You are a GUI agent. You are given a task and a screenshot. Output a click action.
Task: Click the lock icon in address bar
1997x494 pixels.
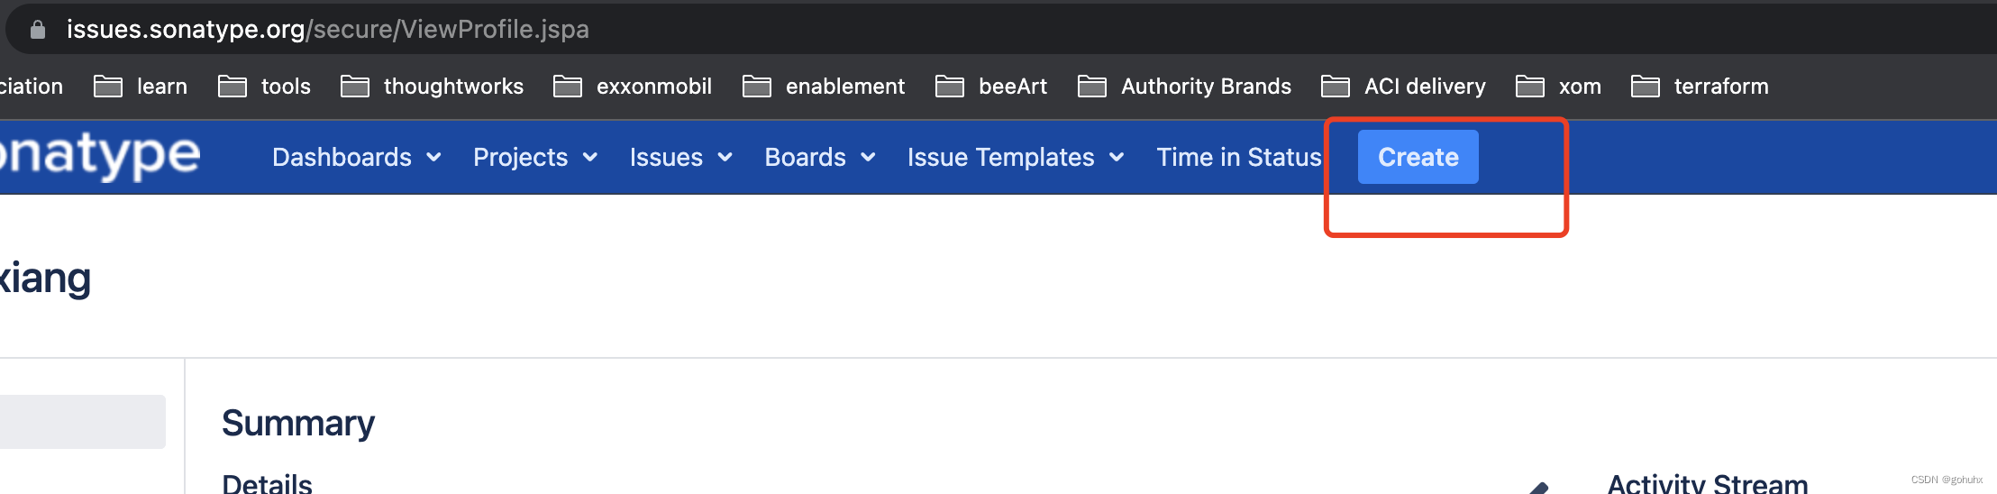pos(37,30)
